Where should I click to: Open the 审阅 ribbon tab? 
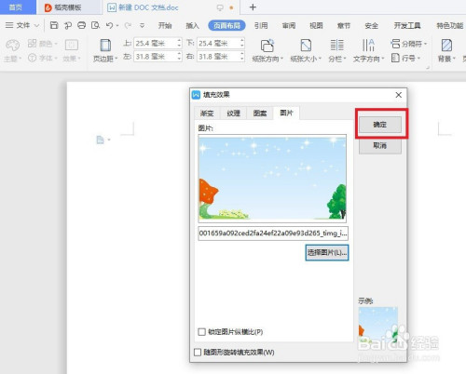(289, 25)
